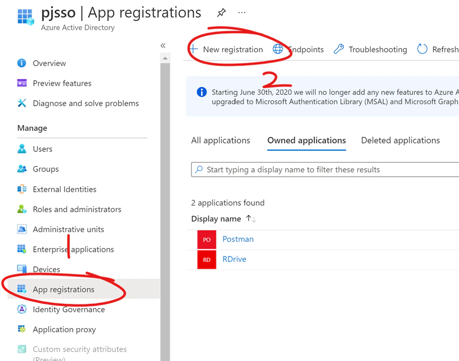The height and width of the screenshot is (361, 459).
Task: Open Devices from the Manage section
Action: [x=46, y=269]
